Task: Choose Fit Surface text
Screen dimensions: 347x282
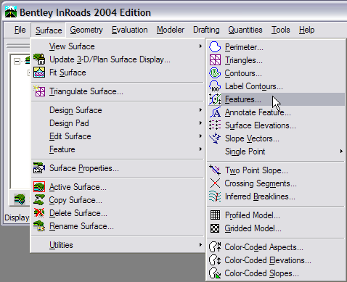Action: tap(68, 72)
